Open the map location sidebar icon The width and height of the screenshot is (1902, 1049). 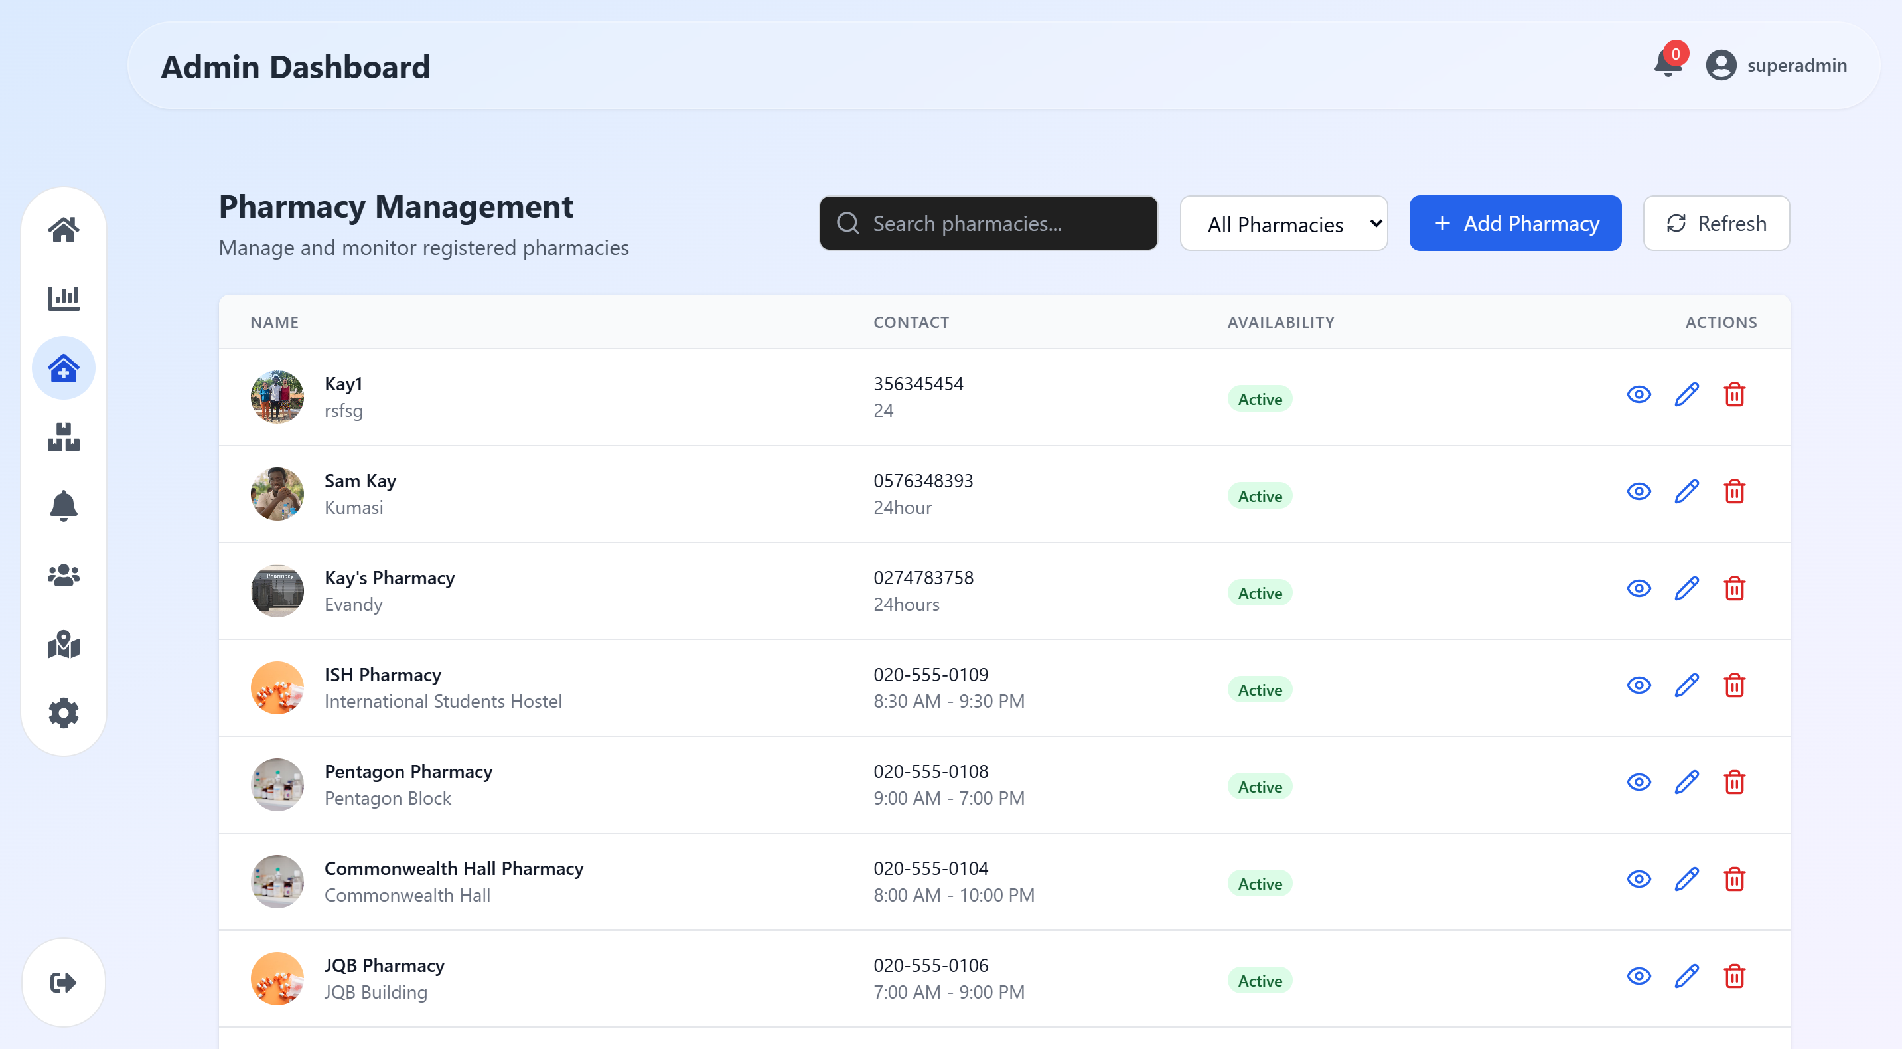tap(64, 644)
